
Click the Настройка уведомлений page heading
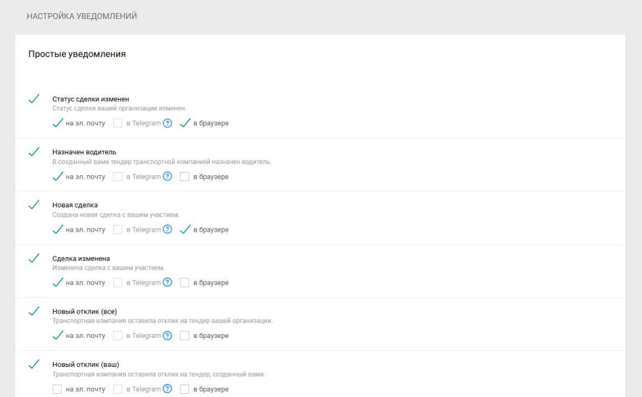(x=81, y=16)
